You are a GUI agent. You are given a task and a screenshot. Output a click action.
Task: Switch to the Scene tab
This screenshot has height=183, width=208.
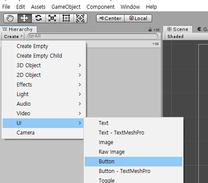[x=177, y=29]
